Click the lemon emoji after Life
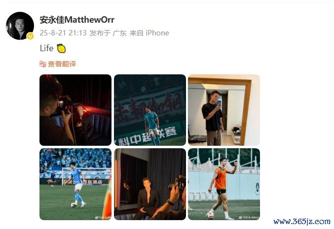 [61, 48]
